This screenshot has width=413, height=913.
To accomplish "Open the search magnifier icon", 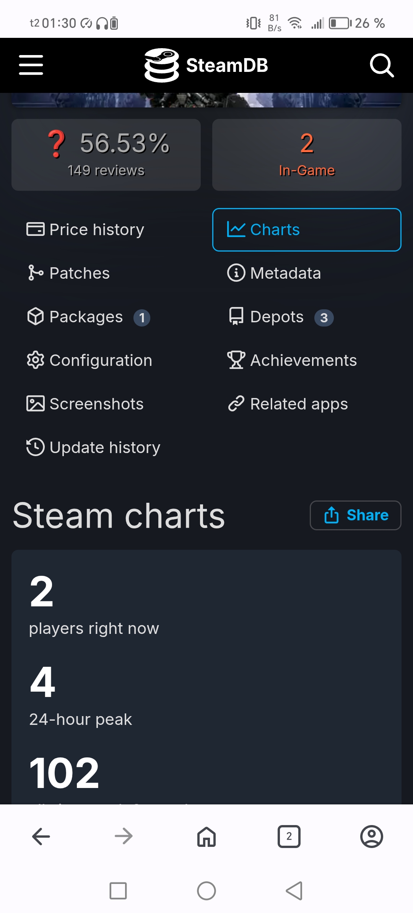I will (x=382, y=65).
